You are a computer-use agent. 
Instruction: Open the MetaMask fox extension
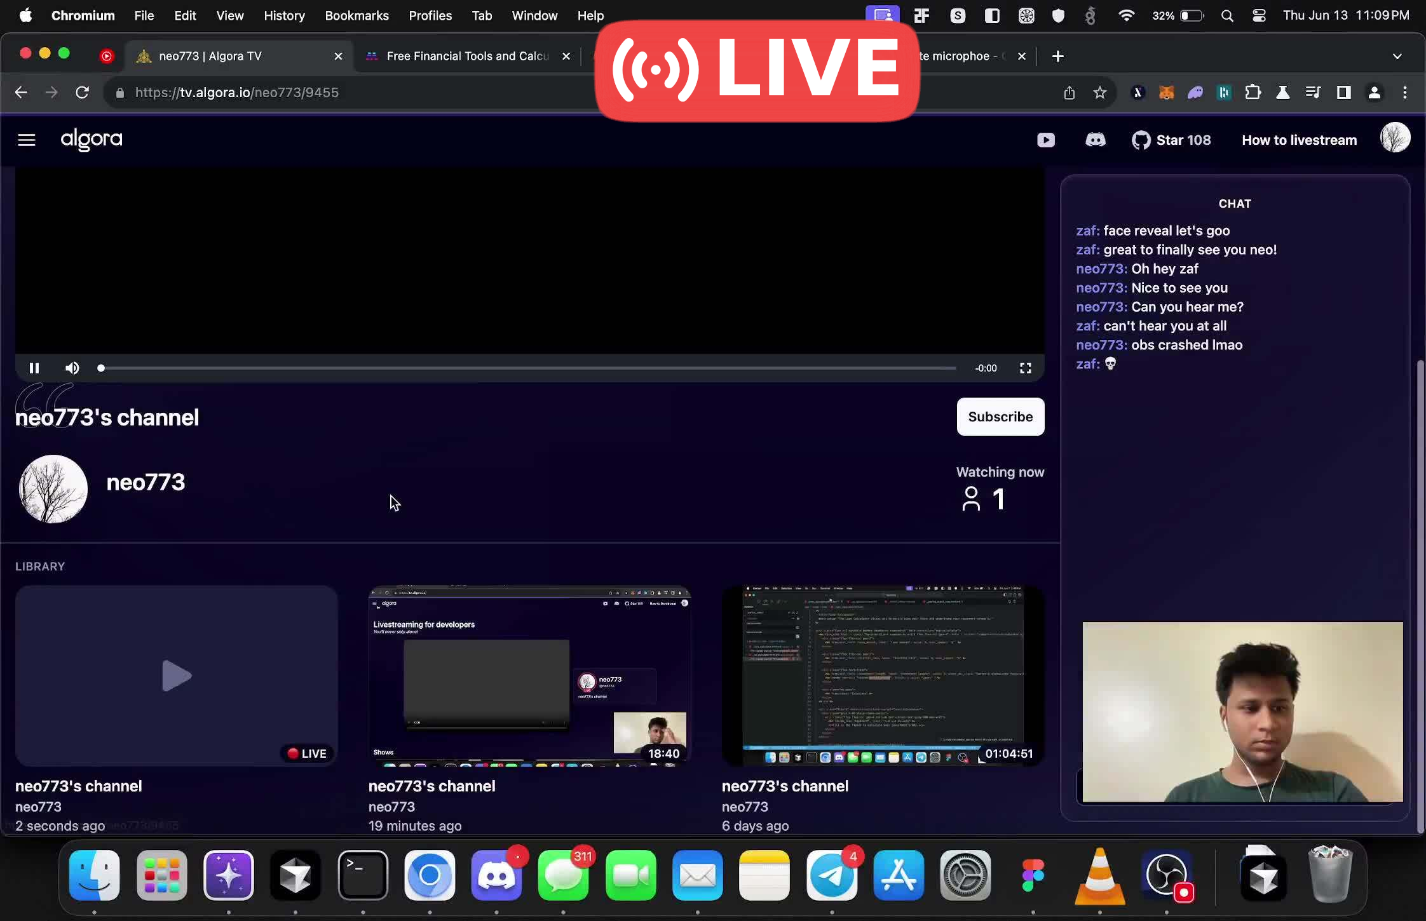click(x=1166, y=93)
